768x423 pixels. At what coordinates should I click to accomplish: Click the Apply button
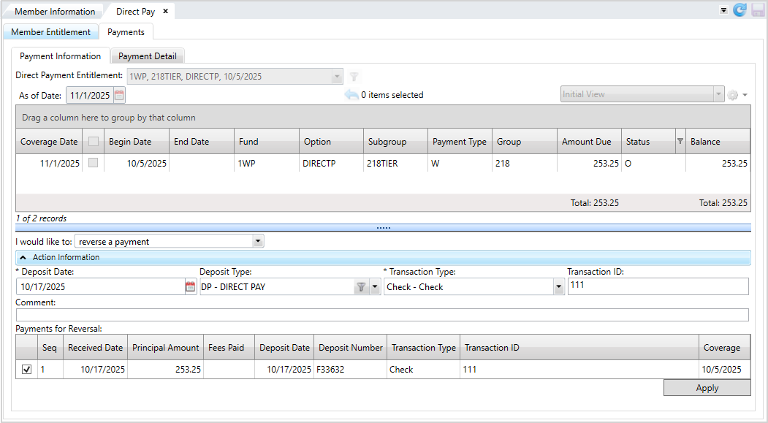coord(707,388)
